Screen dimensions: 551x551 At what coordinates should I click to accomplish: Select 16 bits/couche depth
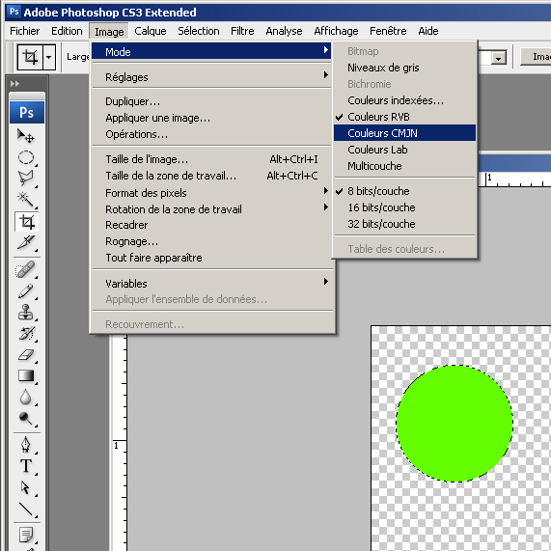[404, 207]
